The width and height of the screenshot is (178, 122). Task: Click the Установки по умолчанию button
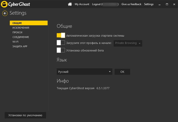[x=25, y=115]
